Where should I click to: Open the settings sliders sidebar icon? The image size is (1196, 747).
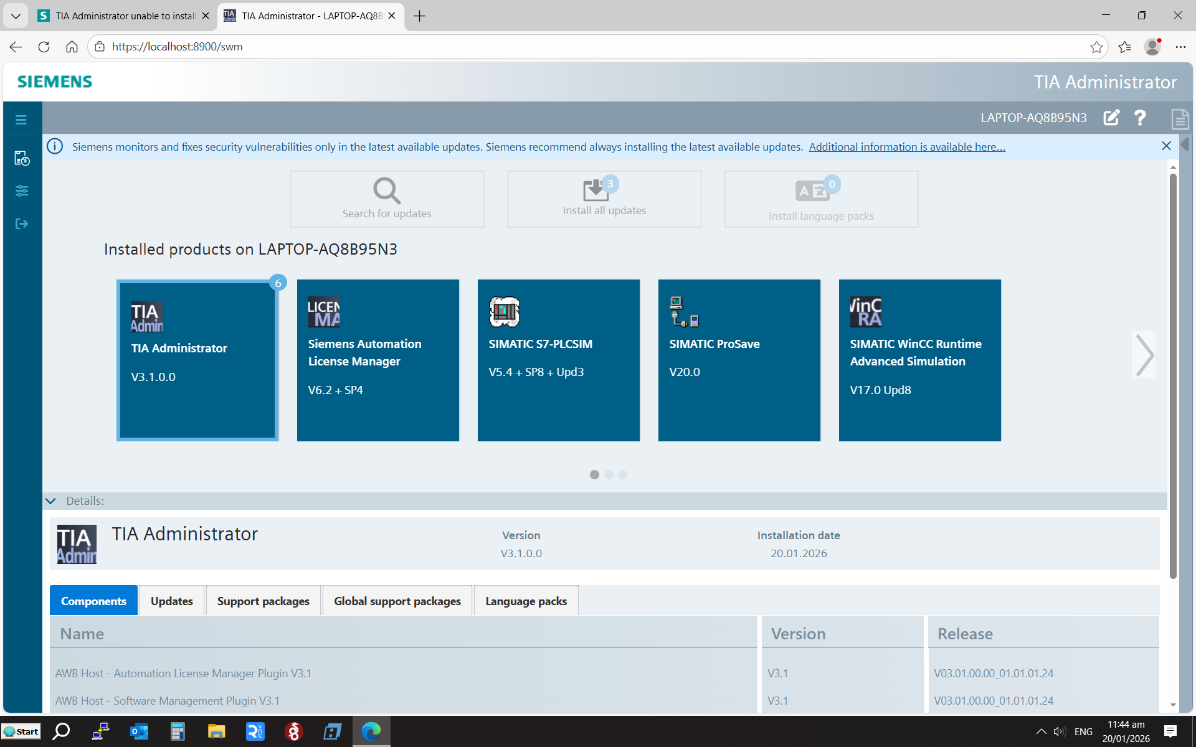tap(22, 191)
